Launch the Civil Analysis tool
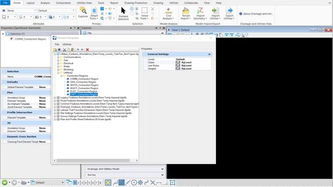This screenshot has height=187, width=333. coord(169,14)
